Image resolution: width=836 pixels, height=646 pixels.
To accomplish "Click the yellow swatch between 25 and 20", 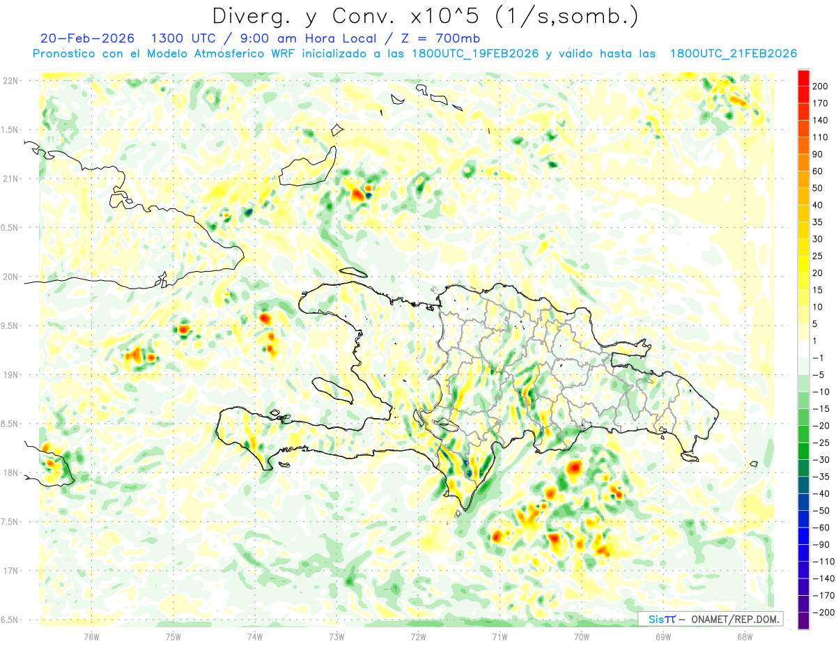I will [803, 265].
